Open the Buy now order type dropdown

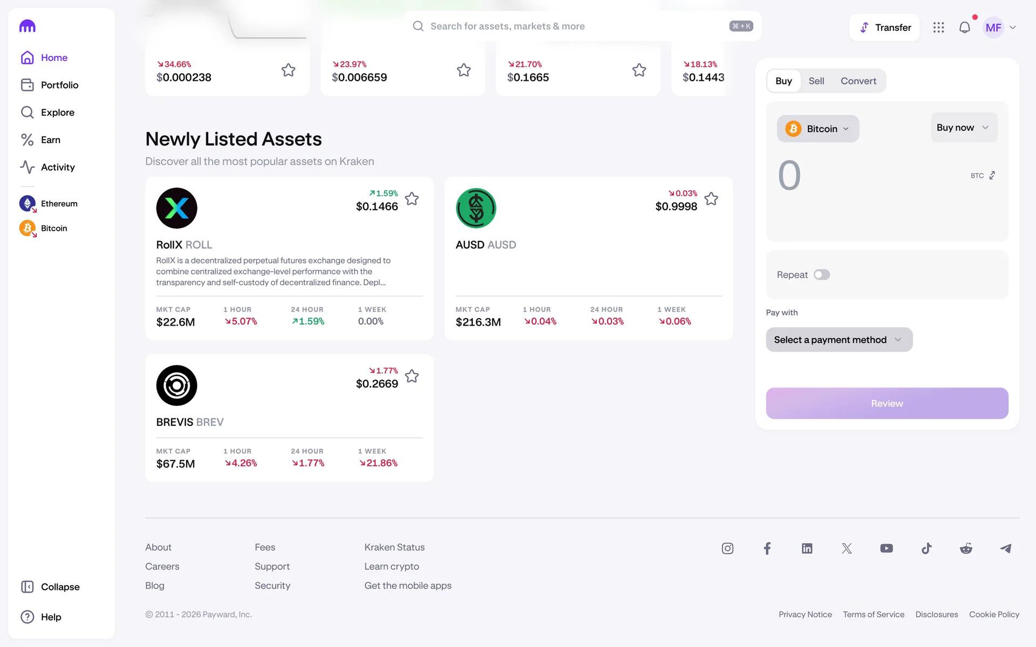click(963, 128)
